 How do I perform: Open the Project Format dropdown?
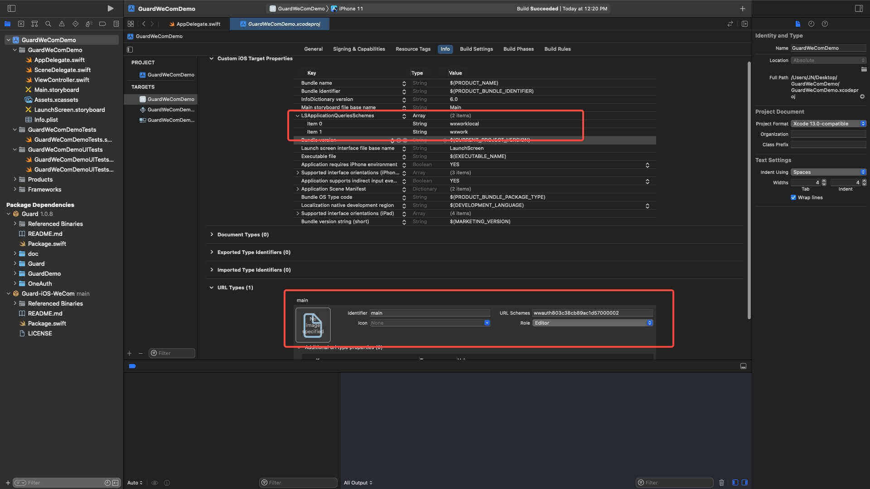(x=828, y=124)
